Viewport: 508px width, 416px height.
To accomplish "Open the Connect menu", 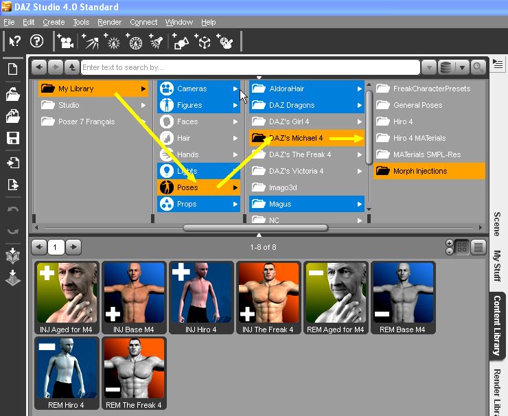I will pyautogui.click(x=143, y=23).
